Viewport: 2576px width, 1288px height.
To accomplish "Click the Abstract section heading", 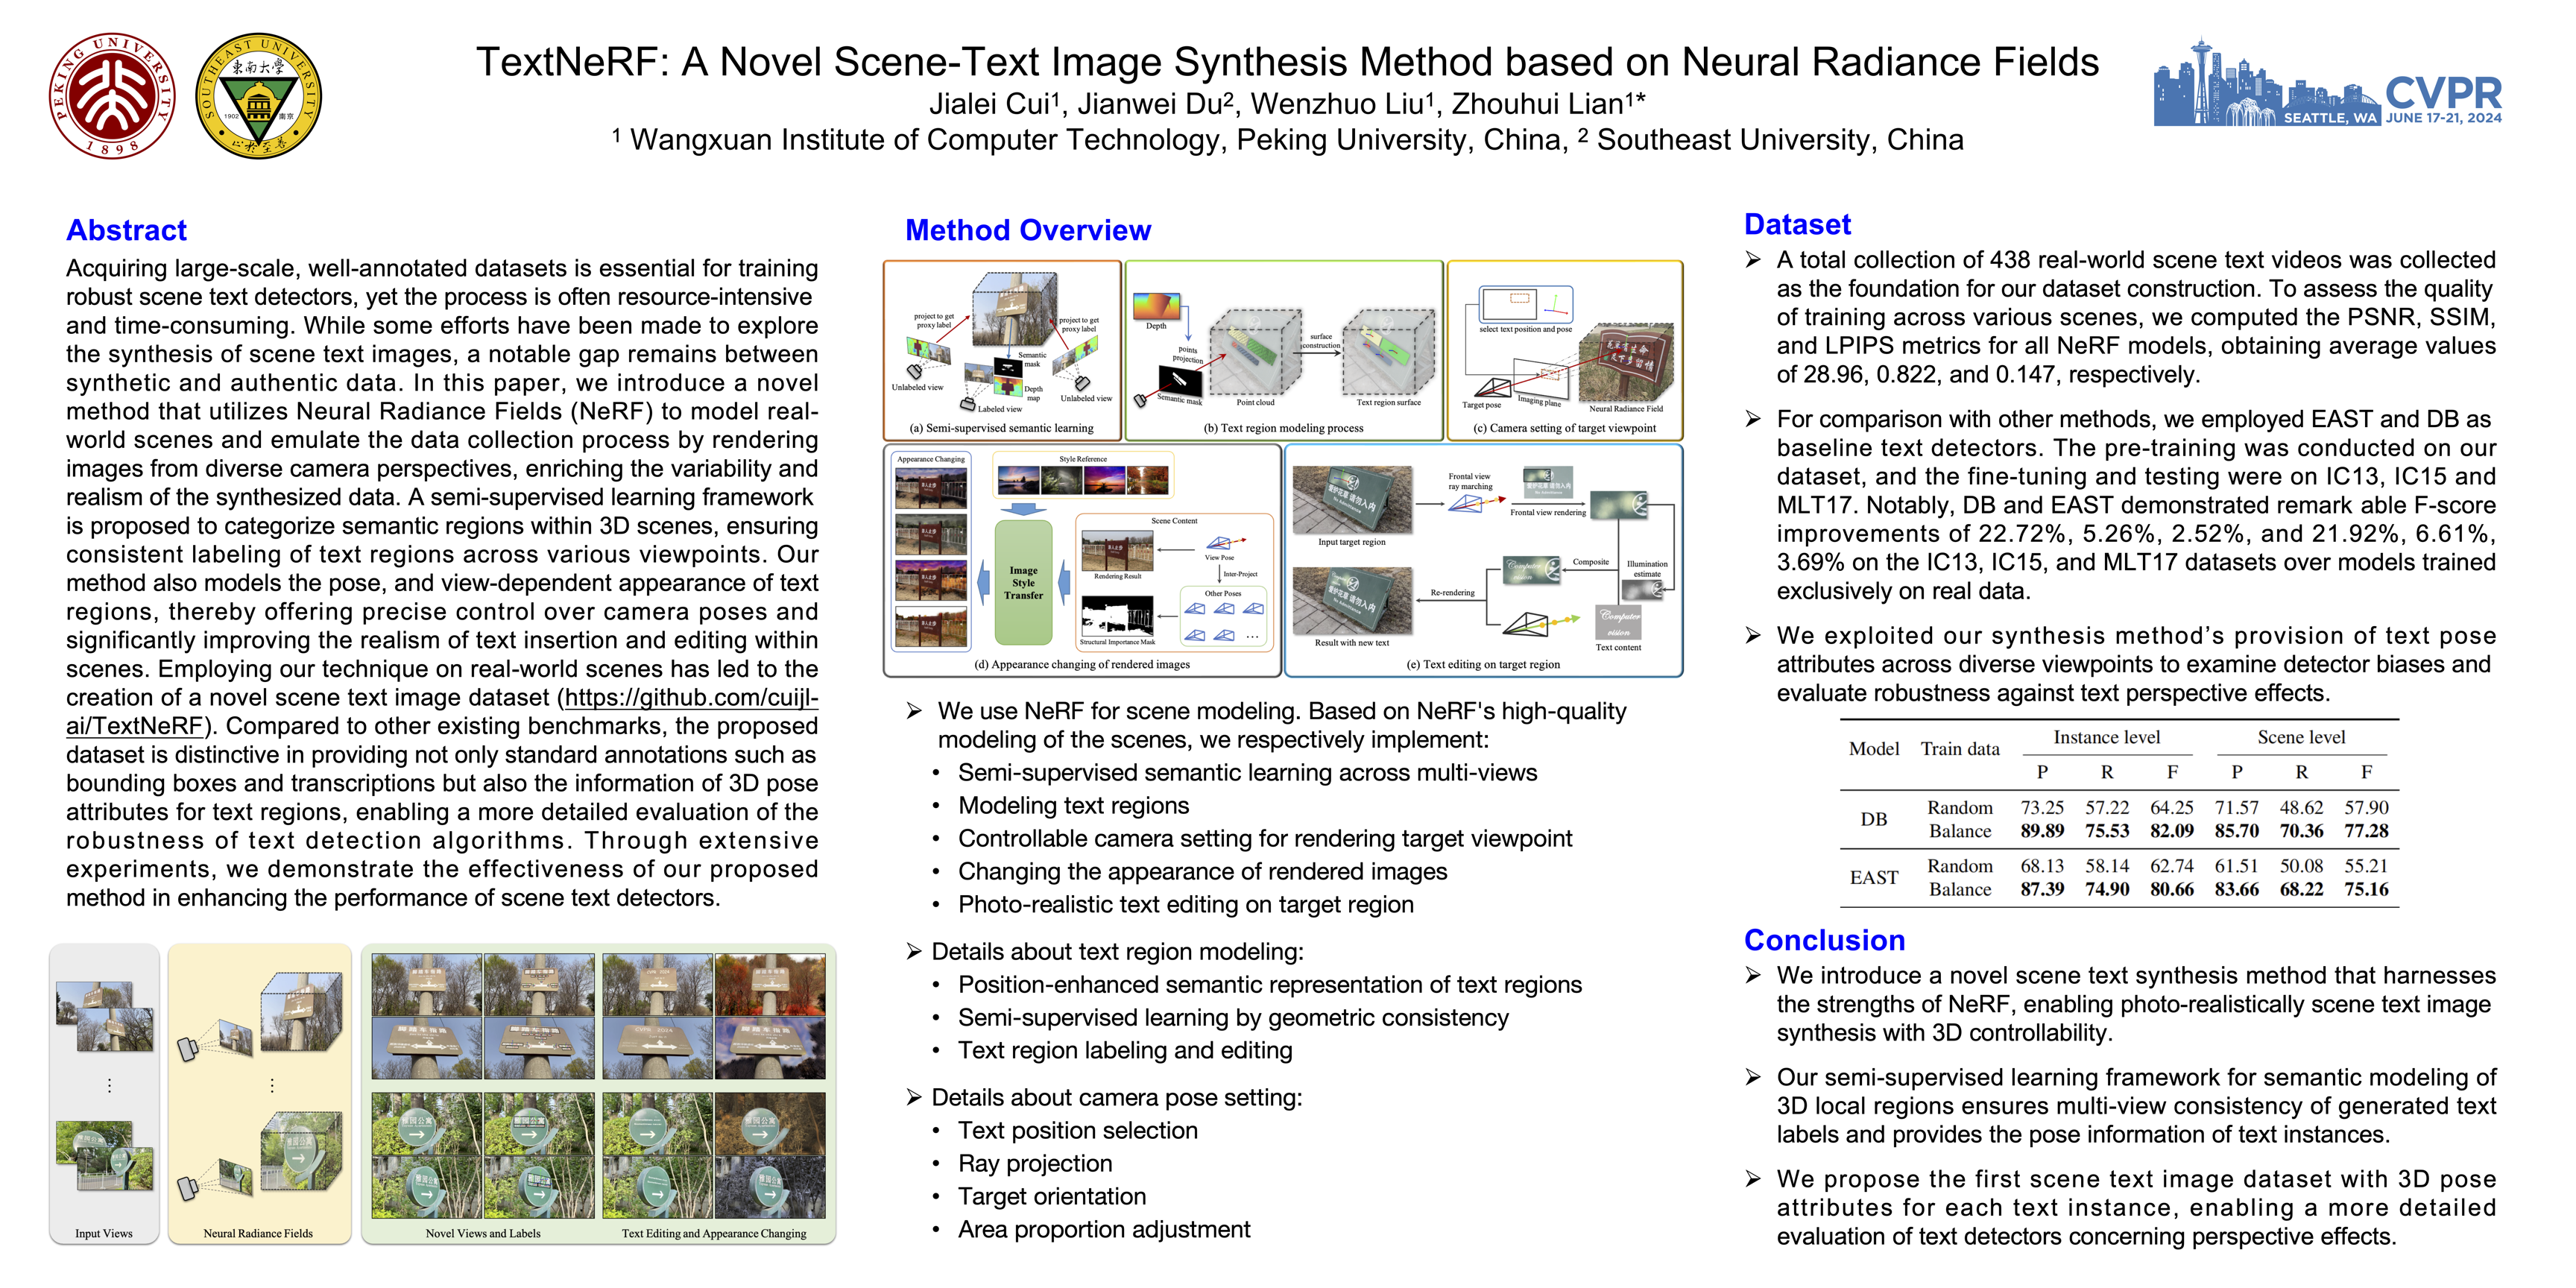I will [x=126, y=230].
